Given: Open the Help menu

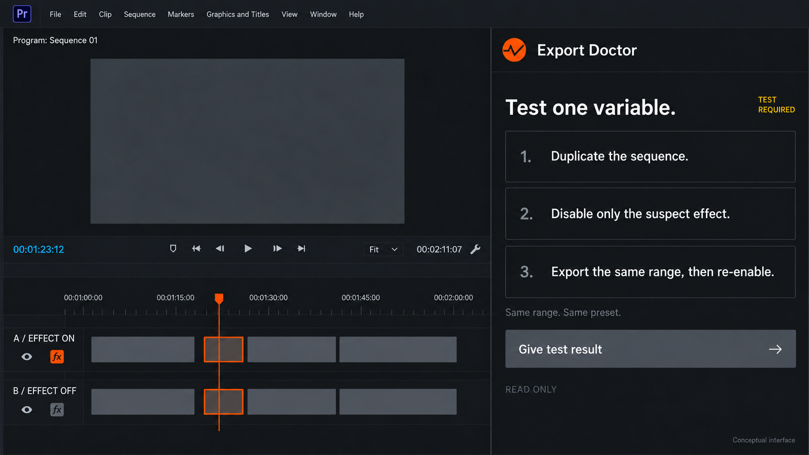Looking at the screenshot, I should pos(356,15).
